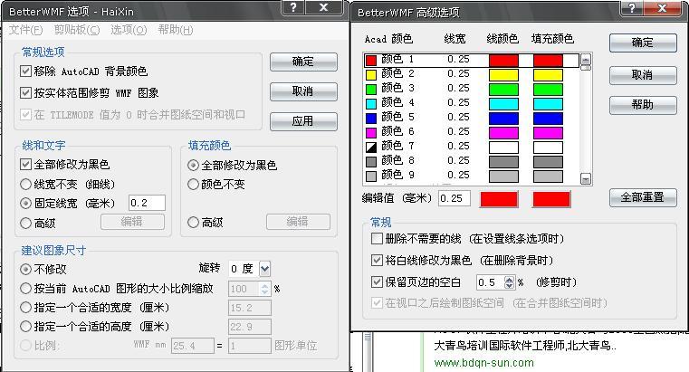Click the 固定线宽 0.2 input field
The image size is (689, 372).
pos(147,203)
